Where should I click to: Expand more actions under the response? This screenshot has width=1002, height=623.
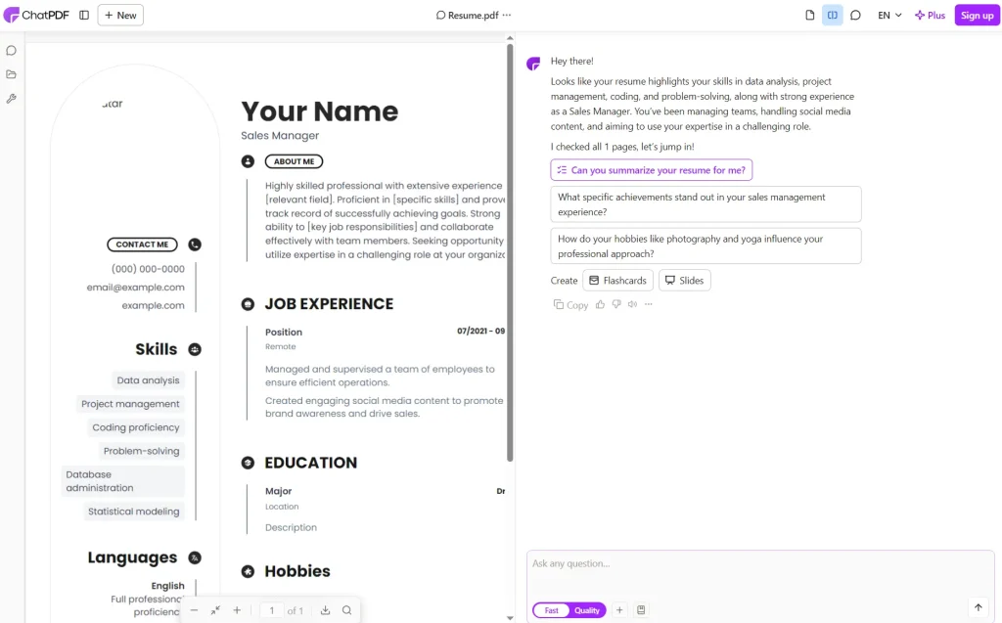coord(648,304)
